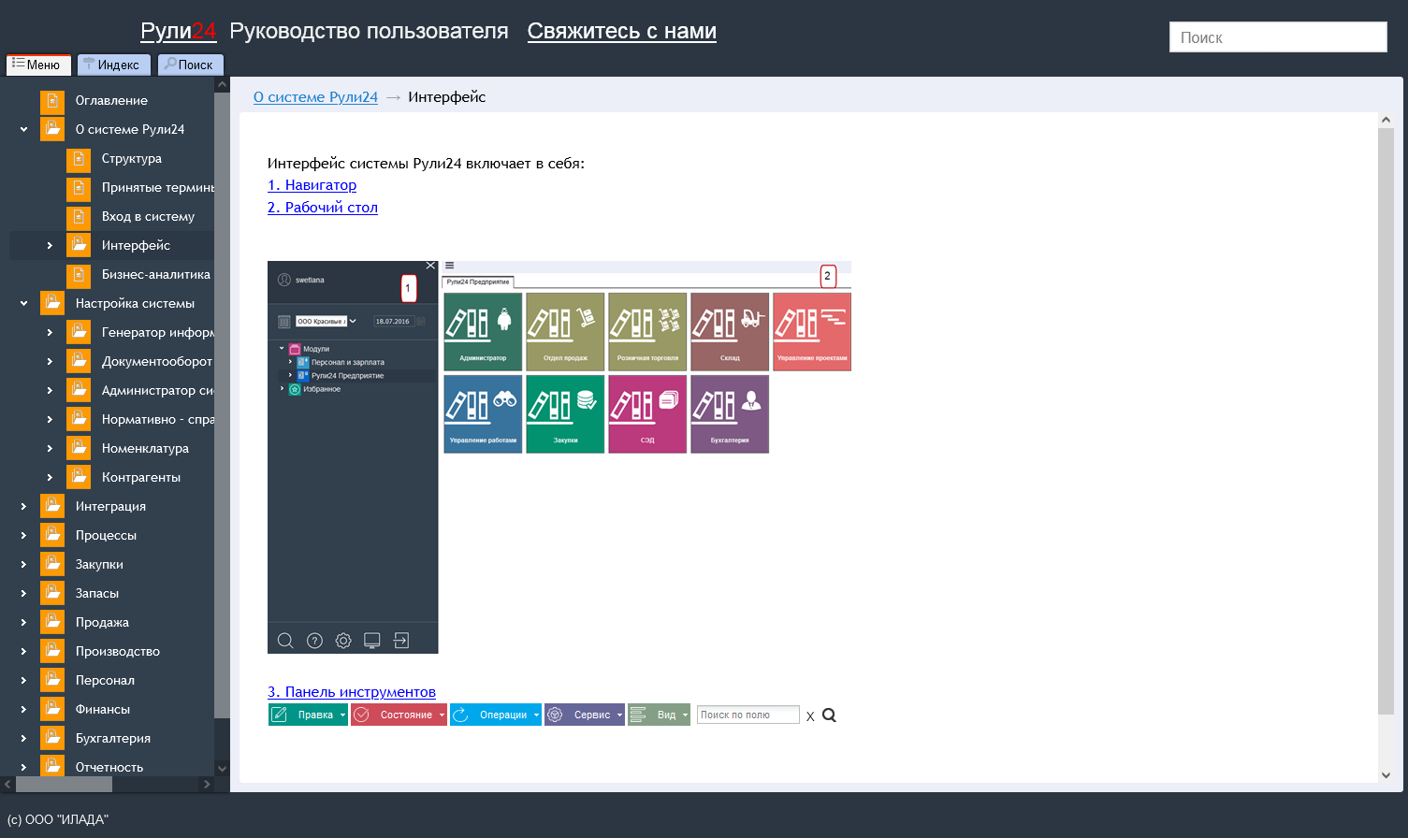Select Оглавление in the menu tree

tap(111, 100)
